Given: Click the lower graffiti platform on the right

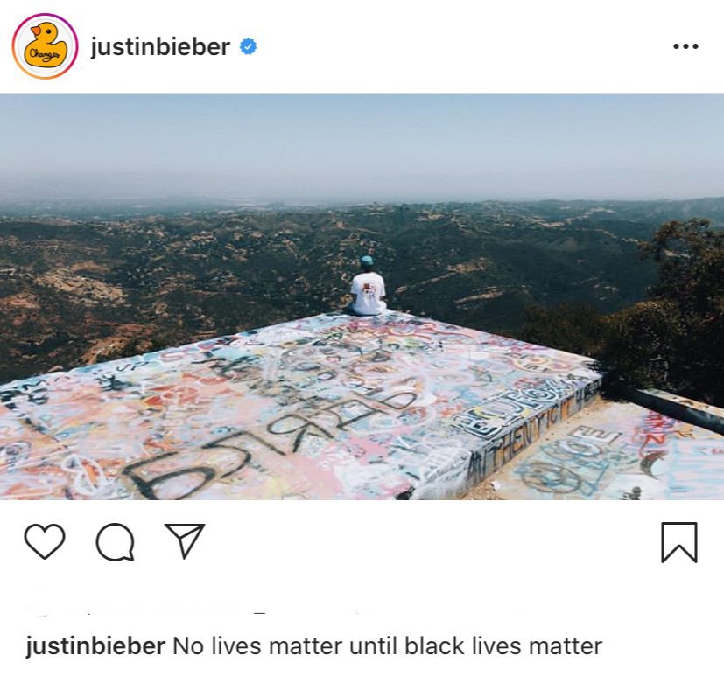Looking at the screenshot, I should coord(614,456).
